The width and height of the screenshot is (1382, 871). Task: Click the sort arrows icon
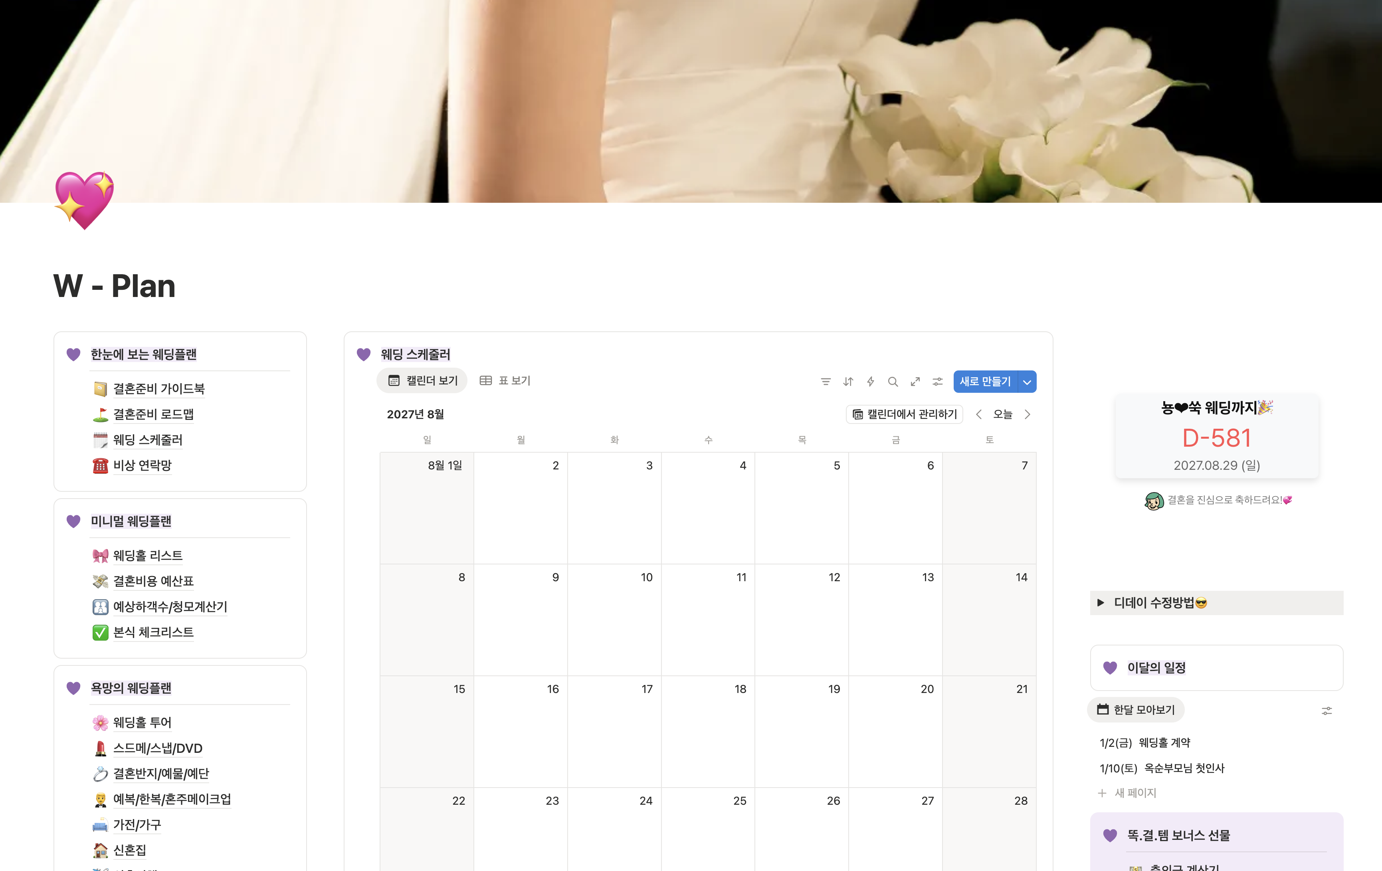(847, 382)
